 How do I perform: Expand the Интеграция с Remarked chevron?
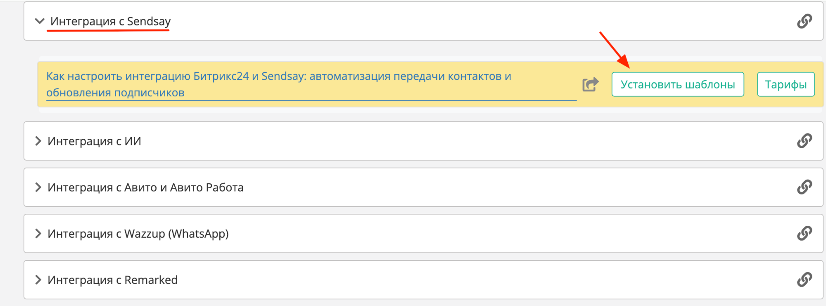(38, 280)
